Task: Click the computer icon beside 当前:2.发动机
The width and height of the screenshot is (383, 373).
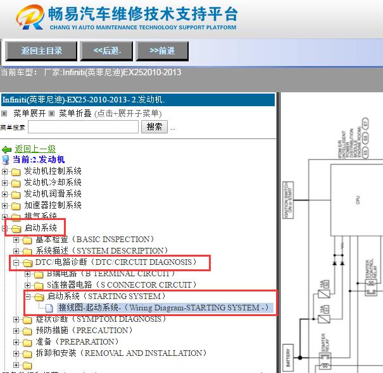Action: click(x=5, y=160)
